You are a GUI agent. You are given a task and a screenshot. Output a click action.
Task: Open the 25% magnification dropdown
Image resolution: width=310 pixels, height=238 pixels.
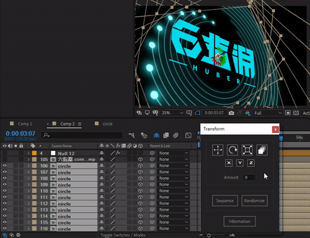pyautogui.click(x=172, y=113)
